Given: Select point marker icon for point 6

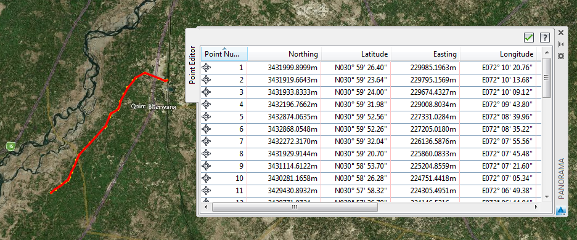Looking at the screenshot, I should 207,129.
